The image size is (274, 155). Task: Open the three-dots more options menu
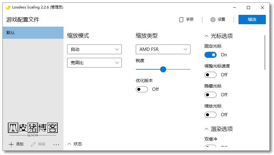tap(56, 145)
